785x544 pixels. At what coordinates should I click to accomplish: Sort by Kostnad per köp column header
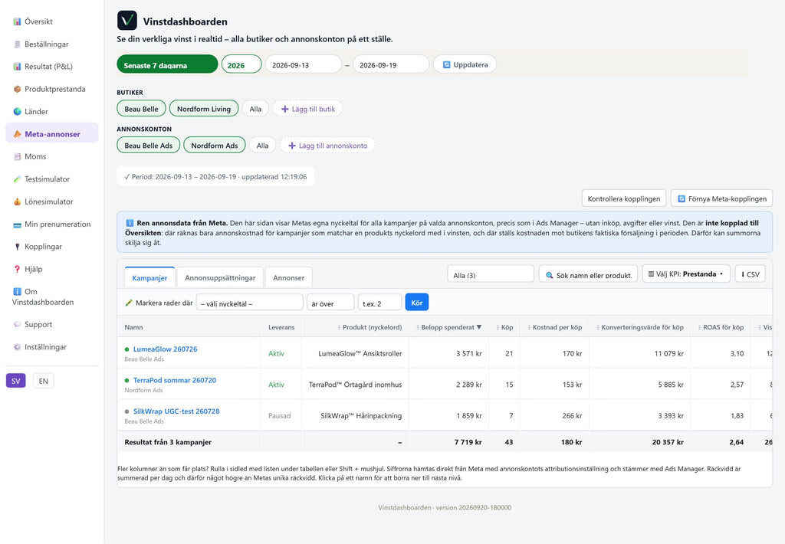[554, 327]
